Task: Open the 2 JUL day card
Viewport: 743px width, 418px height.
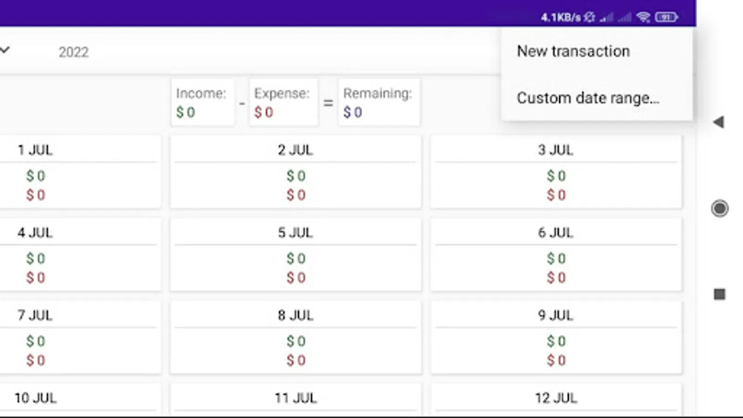Action: coord(295,172)
